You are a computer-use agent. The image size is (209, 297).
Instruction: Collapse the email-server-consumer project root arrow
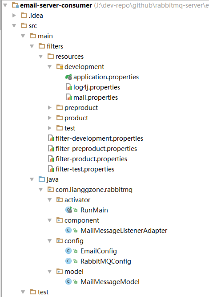5,5
